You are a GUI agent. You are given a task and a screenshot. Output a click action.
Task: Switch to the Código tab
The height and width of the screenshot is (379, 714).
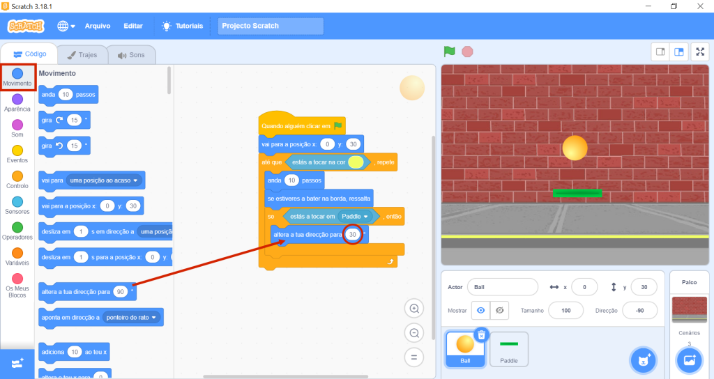(x=29, y=54)
